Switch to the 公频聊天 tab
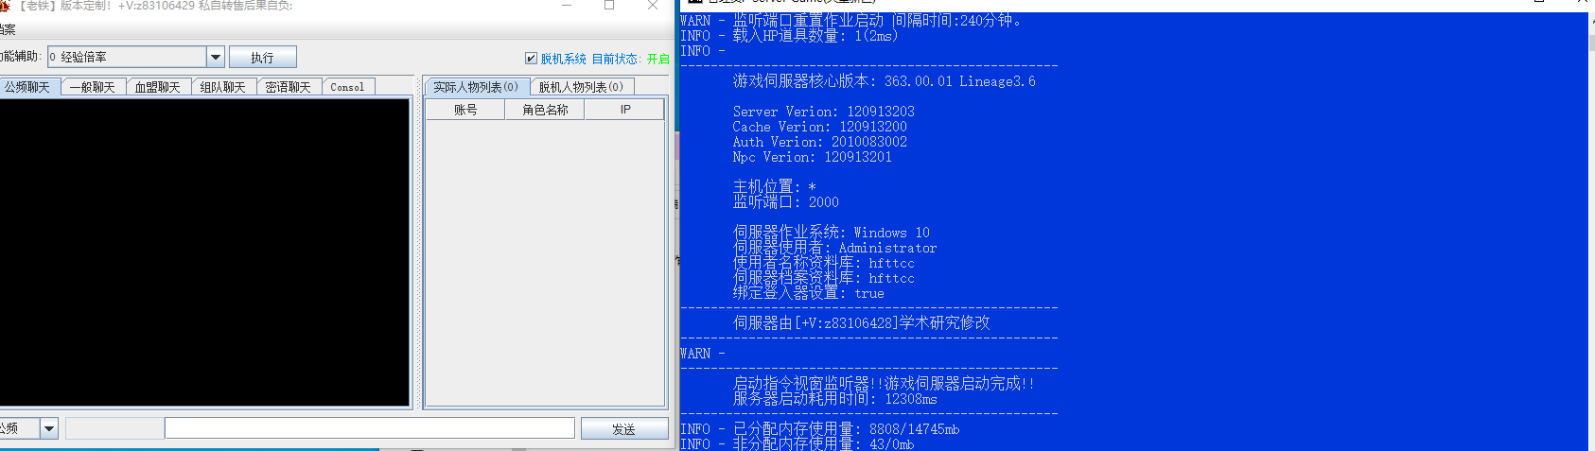 point(28,87)
